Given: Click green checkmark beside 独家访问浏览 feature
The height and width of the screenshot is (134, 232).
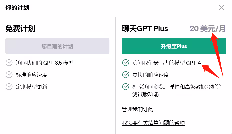Looking at the screenshot, I should [126, 87].
